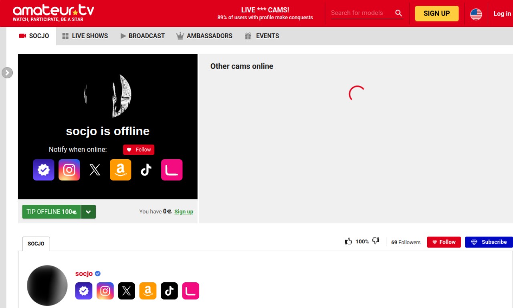Image resolution: width=513 pixels, height=308 pixels.
Task: Open Amazon icon in profile section
Action: click(148, 291)
